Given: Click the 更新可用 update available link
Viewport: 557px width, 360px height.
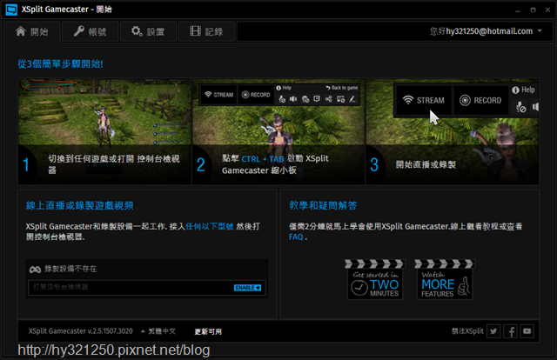Looking at the screenshot, I should pyautogui.click(x=208, y=331).
